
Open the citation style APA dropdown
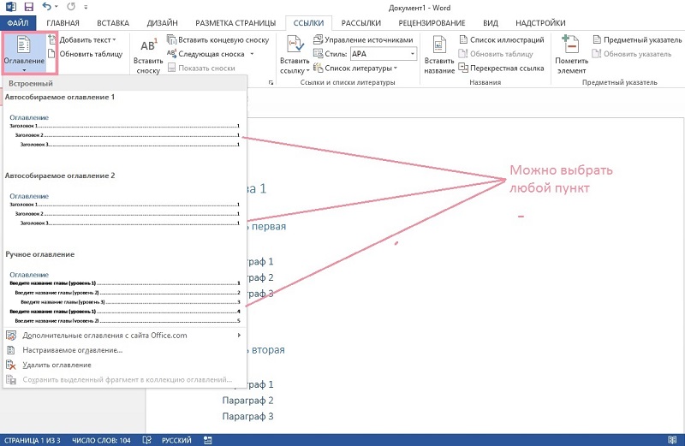(x=412, y=54)
